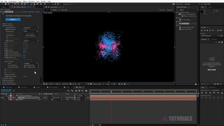Viewport: 224px width, 126px height.
Task: Toggle visibility of the Particular layer
Action: tap(1, 98)
